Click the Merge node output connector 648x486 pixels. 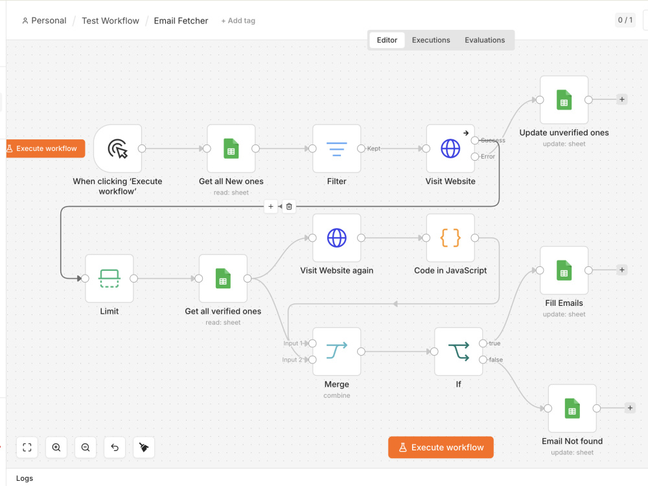361,352
